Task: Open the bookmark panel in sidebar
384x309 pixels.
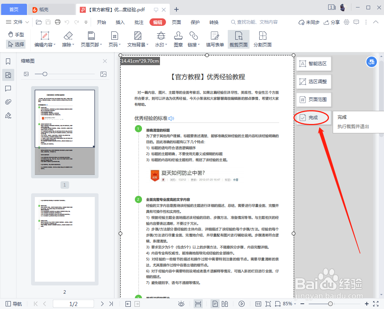Action: 8,61
